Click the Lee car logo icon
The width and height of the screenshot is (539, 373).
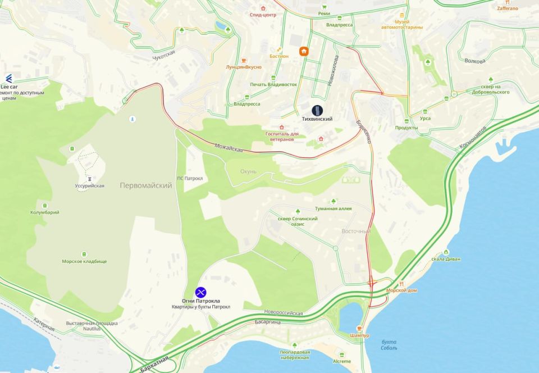[x=8, y=79]
